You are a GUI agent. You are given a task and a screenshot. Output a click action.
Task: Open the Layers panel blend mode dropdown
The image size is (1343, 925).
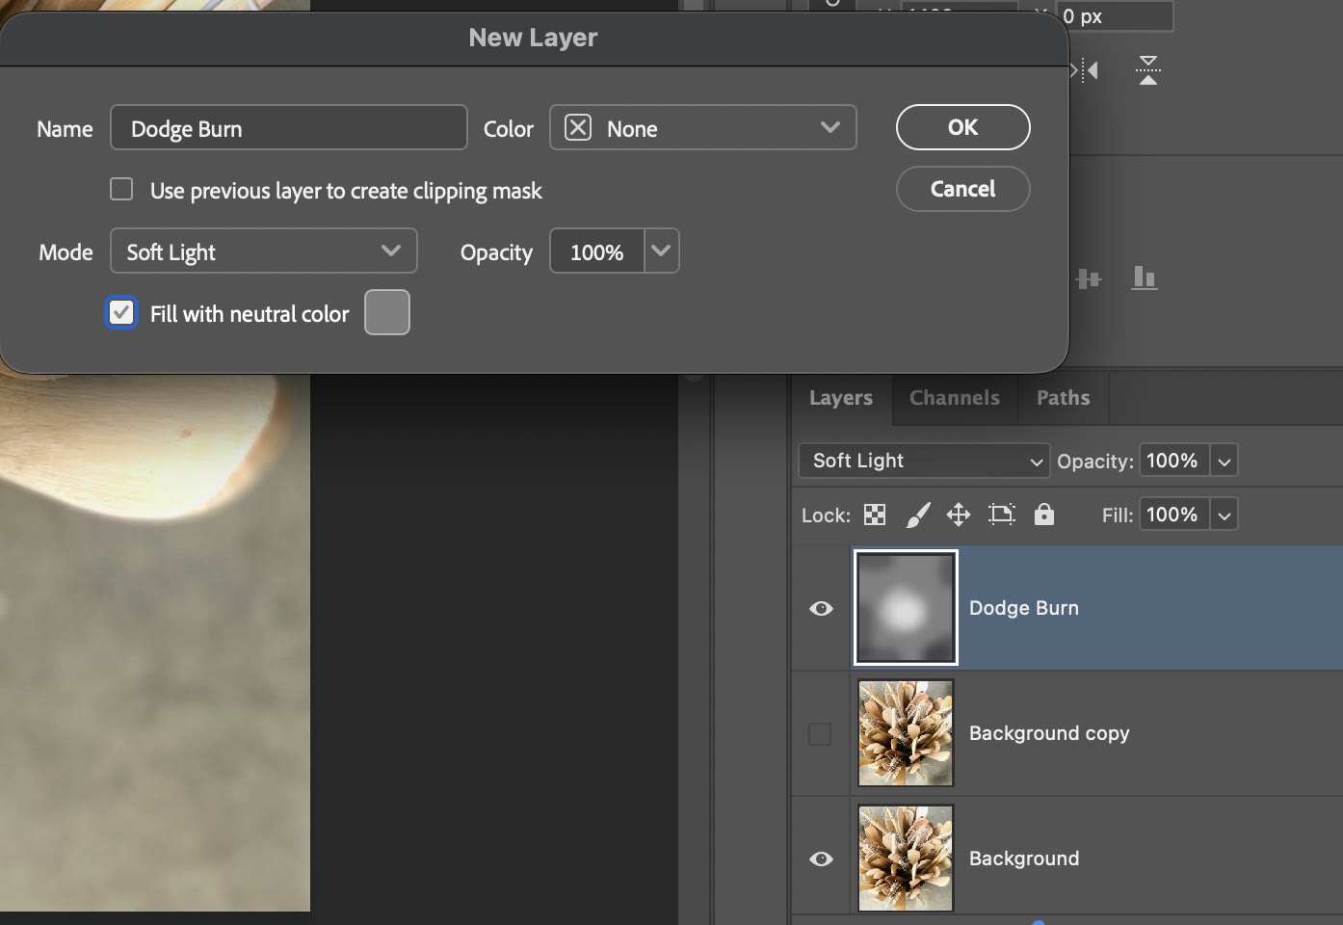pyautogui.click(x=924, y=461)
